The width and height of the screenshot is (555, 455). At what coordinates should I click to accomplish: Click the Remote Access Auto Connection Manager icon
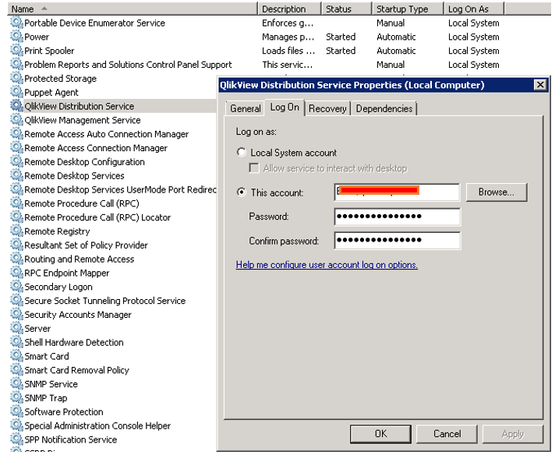pos(16,133)
